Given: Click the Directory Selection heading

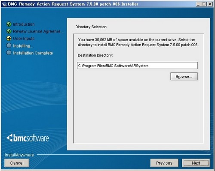Looking at the screenshot, I should coord(91,27).
